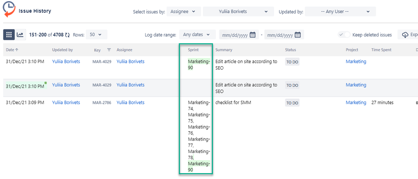Image resolution: width=418 pixels, height=179 pixels.
Task: Click the Sprint column header
Action: (x=193, y=50)
